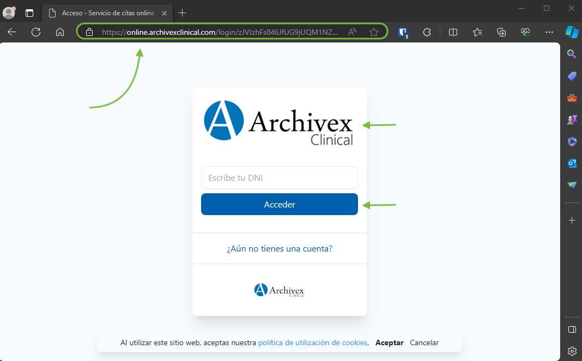Open the tab actions menu
The image size is (582, 361).
pyautogui.click(x=30, y=13)
